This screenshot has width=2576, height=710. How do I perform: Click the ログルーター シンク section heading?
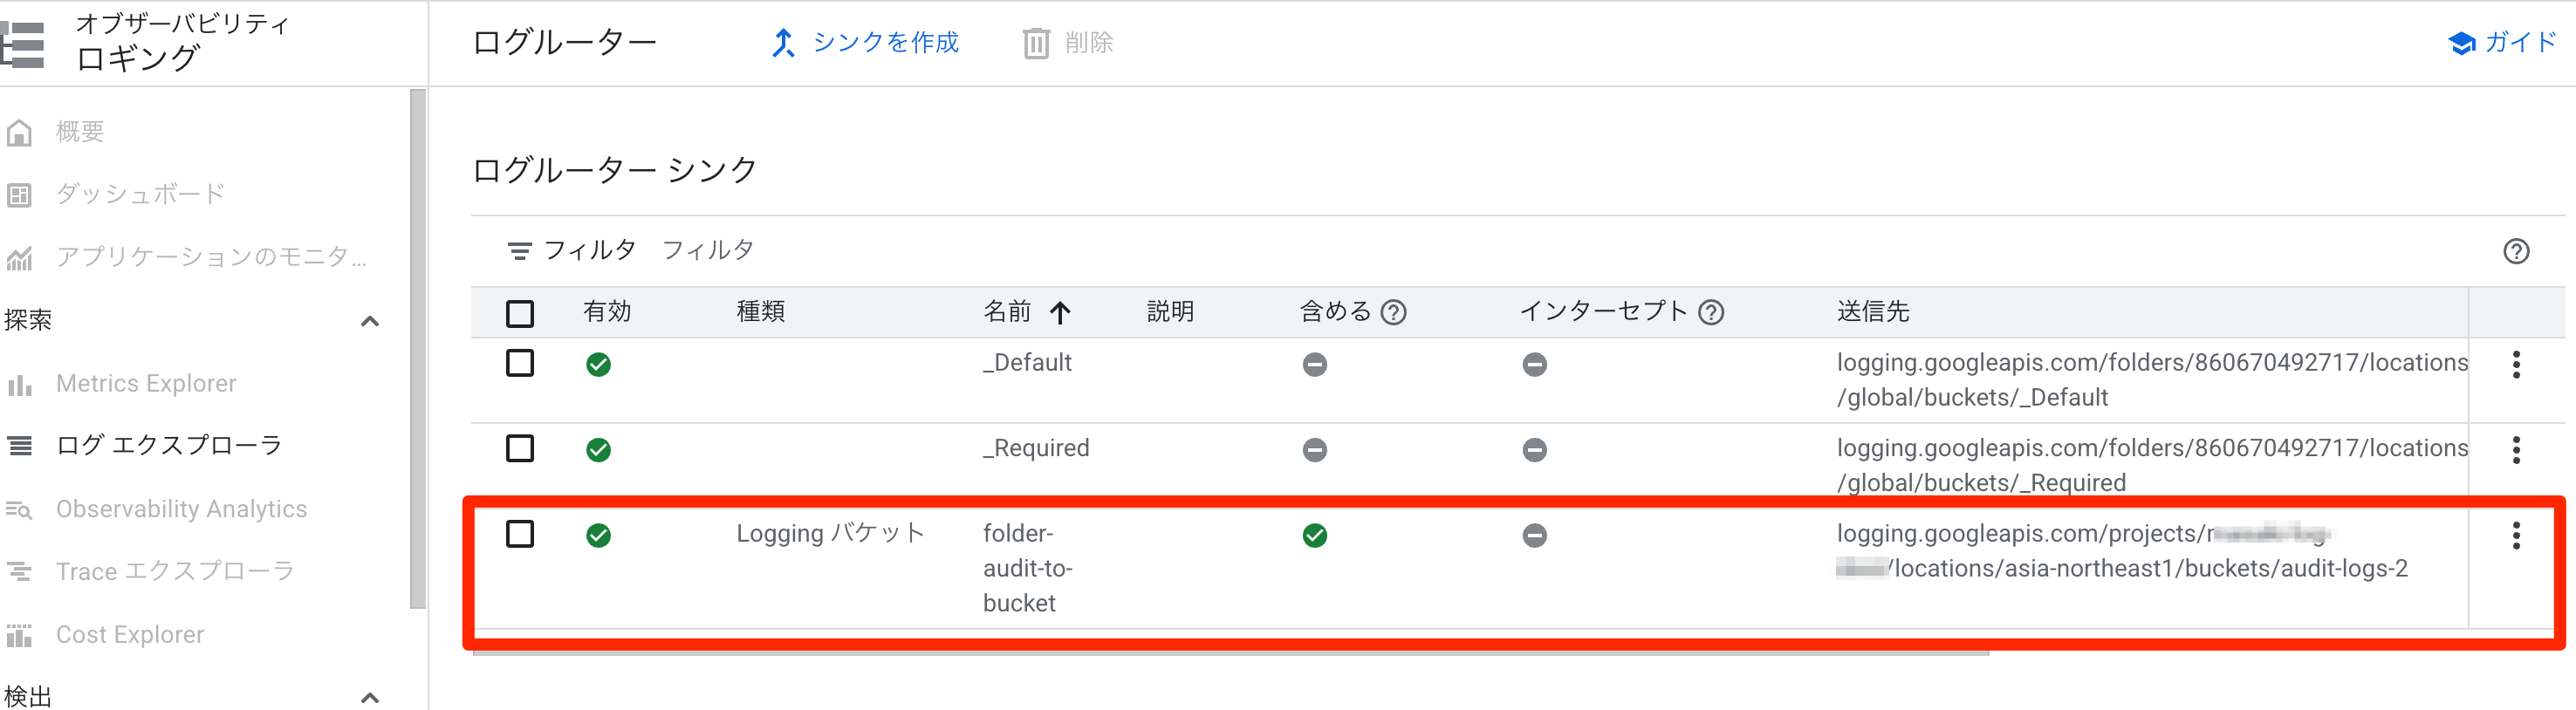point(615,171)
